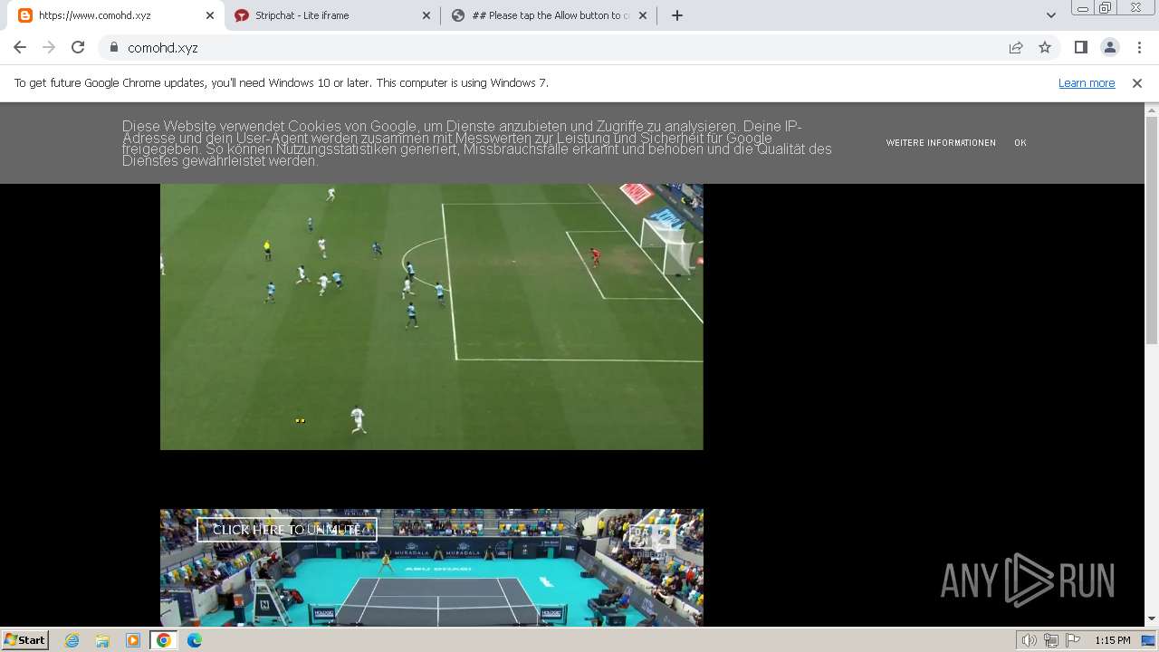The image size is (1159, 652).
Task: Switch to the 'Please tap the Allow button' tab
Action: pyautogui.click(x=549, y=15)
